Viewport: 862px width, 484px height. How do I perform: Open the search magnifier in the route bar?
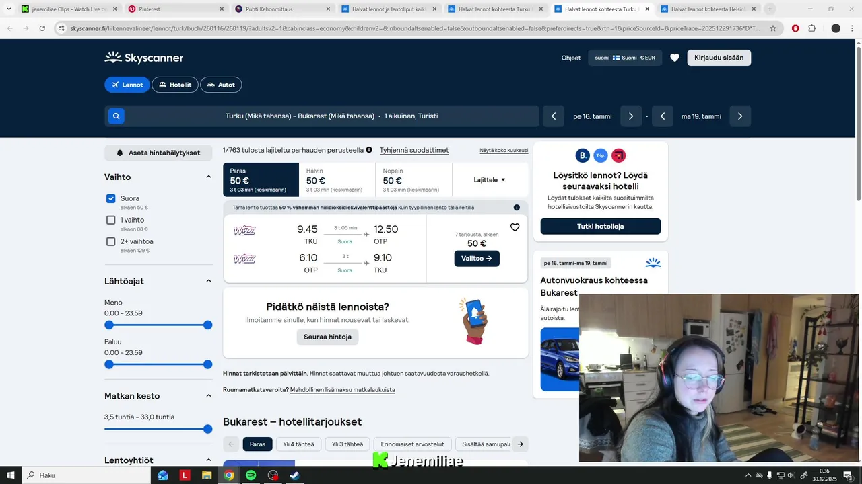(x=116, y=116)
